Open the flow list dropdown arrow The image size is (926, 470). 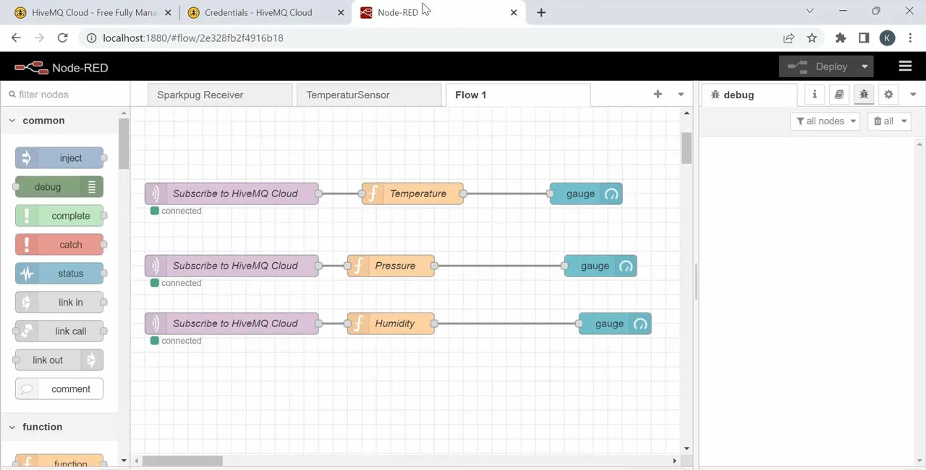(x=681, y=95)
